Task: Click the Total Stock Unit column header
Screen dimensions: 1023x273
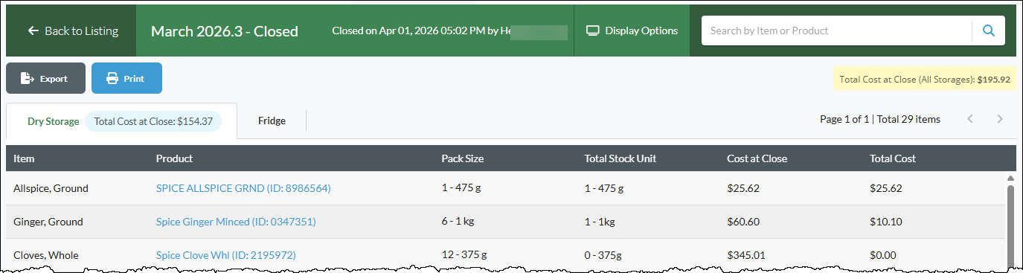Action: [x=620, y=158]
